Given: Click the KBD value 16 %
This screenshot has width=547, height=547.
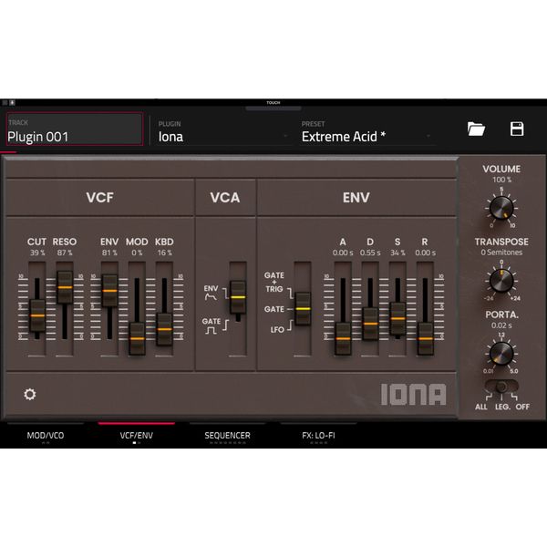Looking at the screenshot, I should tap(164, 253).
